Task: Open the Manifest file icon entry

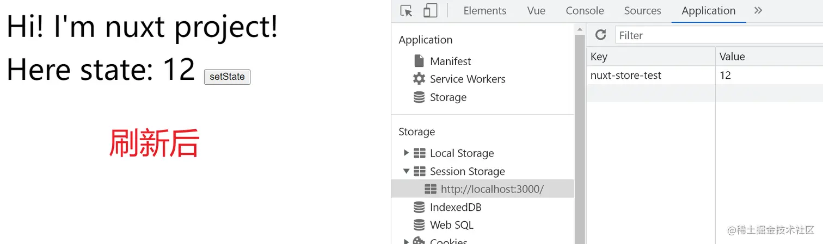Action: coord(419,61)
